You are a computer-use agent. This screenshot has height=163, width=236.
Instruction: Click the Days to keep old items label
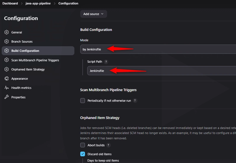[x=103, y=160]
